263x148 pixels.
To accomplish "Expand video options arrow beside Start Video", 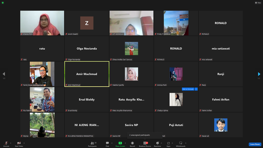I will click(24, 143).
